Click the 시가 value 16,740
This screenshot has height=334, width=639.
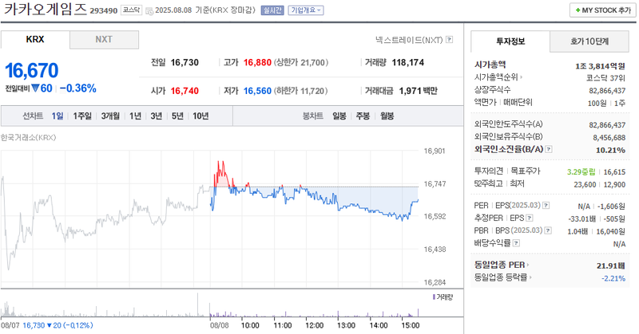pyautogui.click(x=185, y=91)
